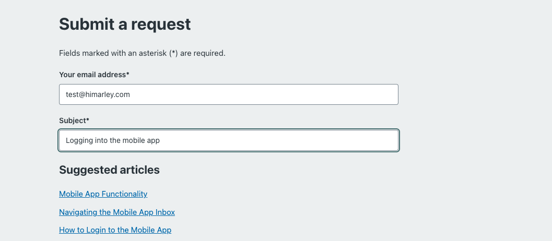Click the page title above the form
The height and width of the screenshot is (241, 552).
pyautogui.click(x=125, y=24)
